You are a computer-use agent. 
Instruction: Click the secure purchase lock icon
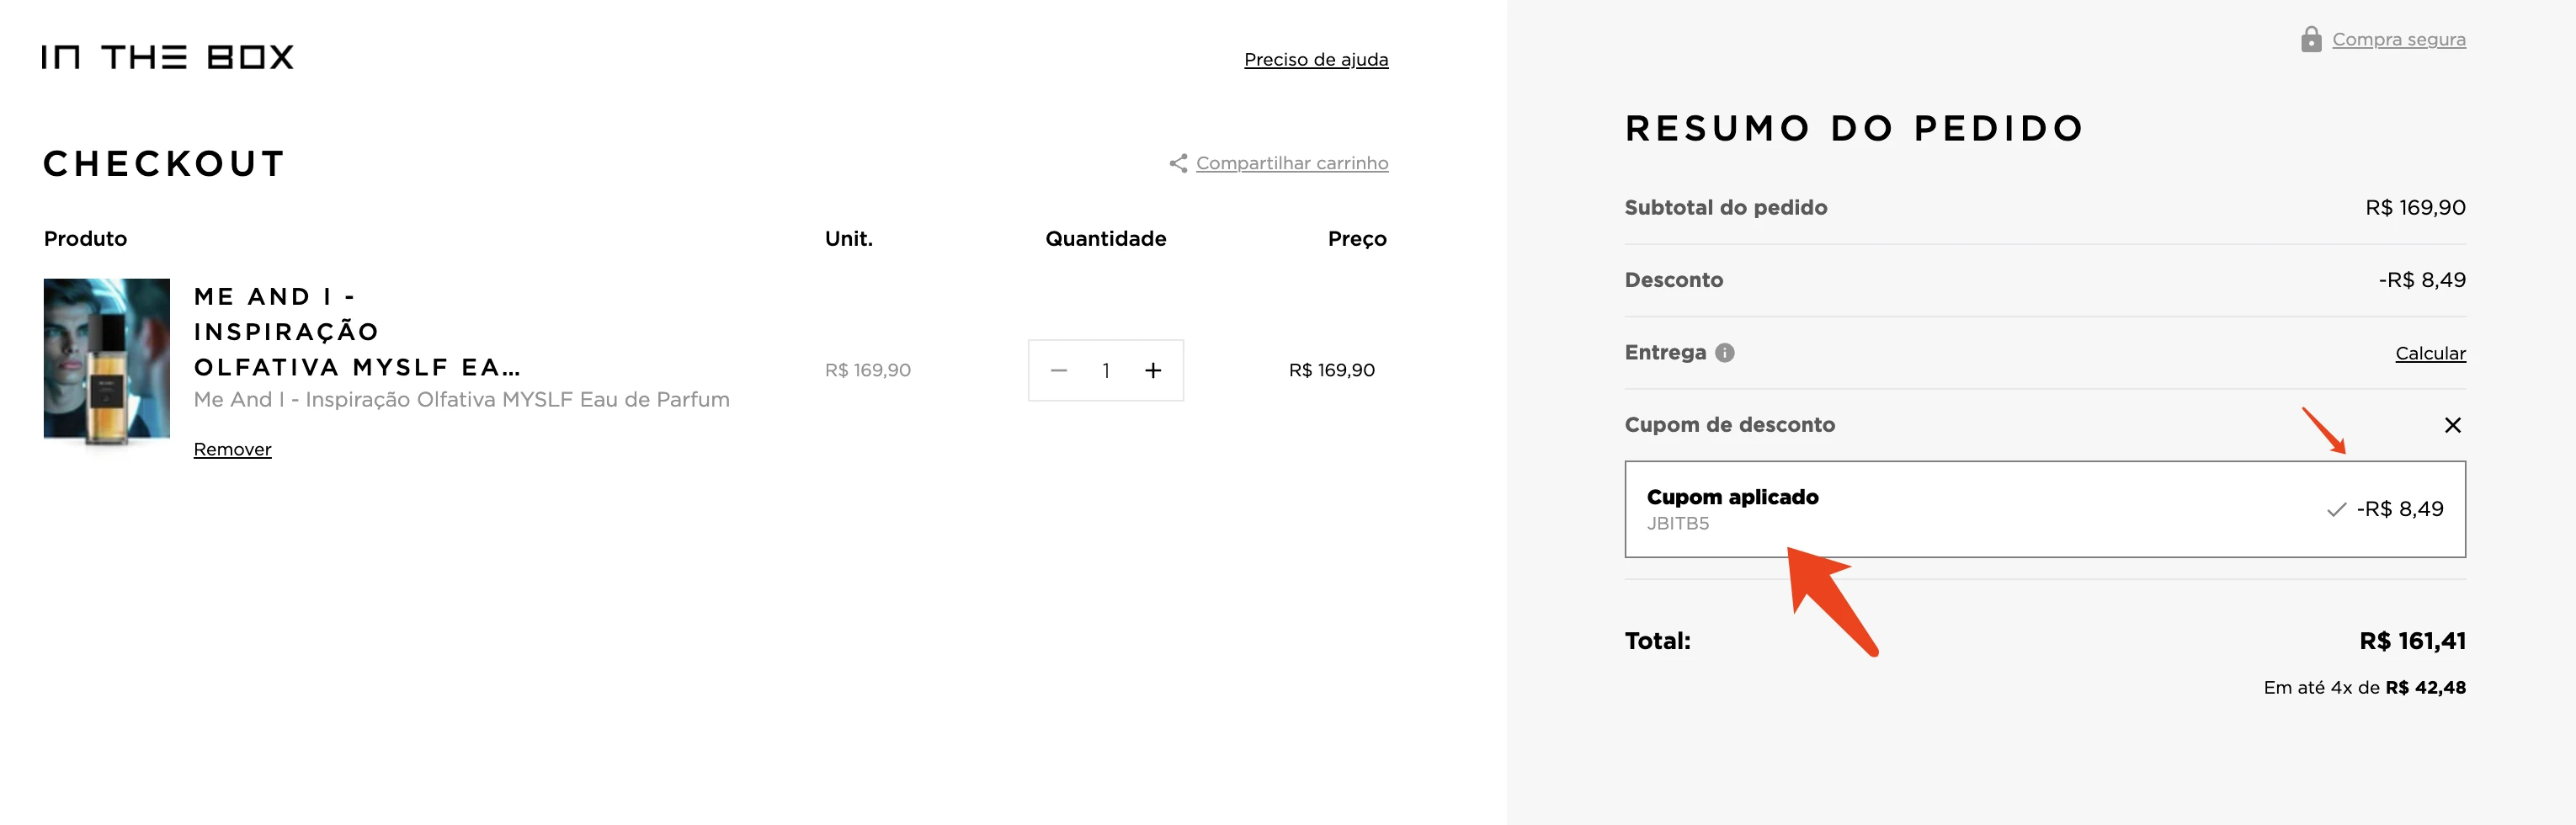click(x=2311, y=39)
